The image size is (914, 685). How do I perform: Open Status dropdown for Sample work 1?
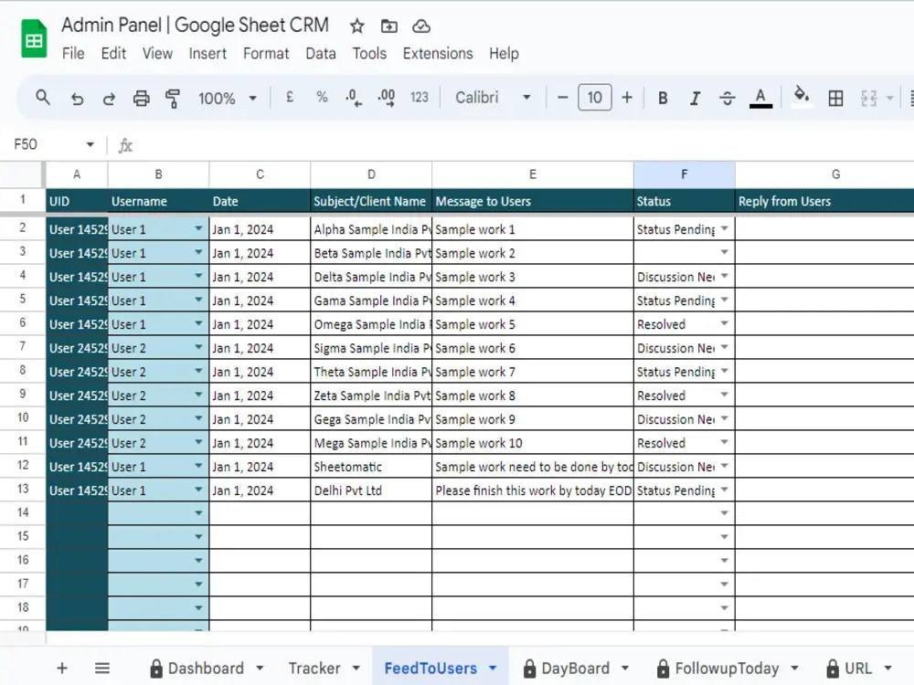724,229
